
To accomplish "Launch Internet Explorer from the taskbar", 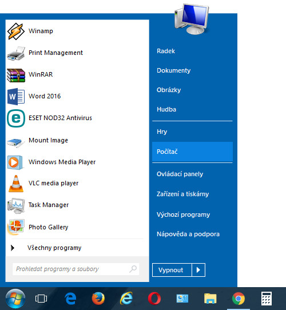I will [x=126, y=299].
